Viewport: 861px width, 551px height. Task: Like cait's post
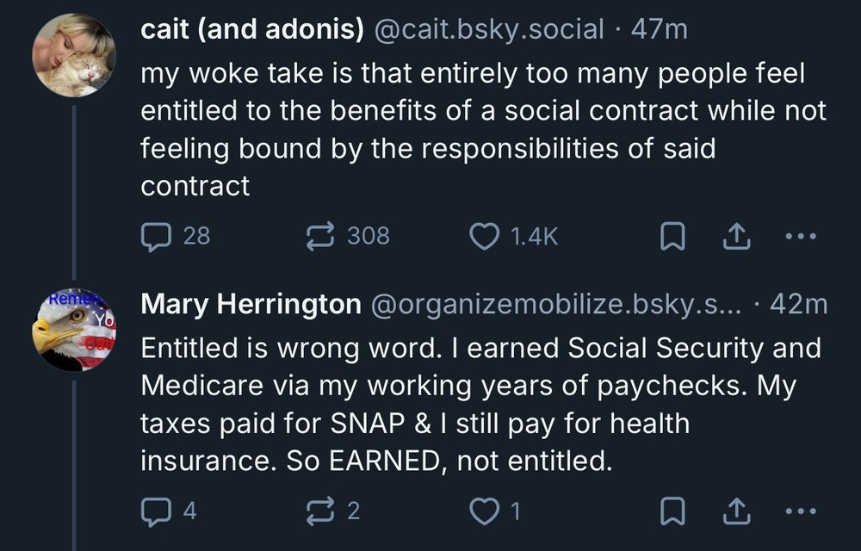(486, 235)
